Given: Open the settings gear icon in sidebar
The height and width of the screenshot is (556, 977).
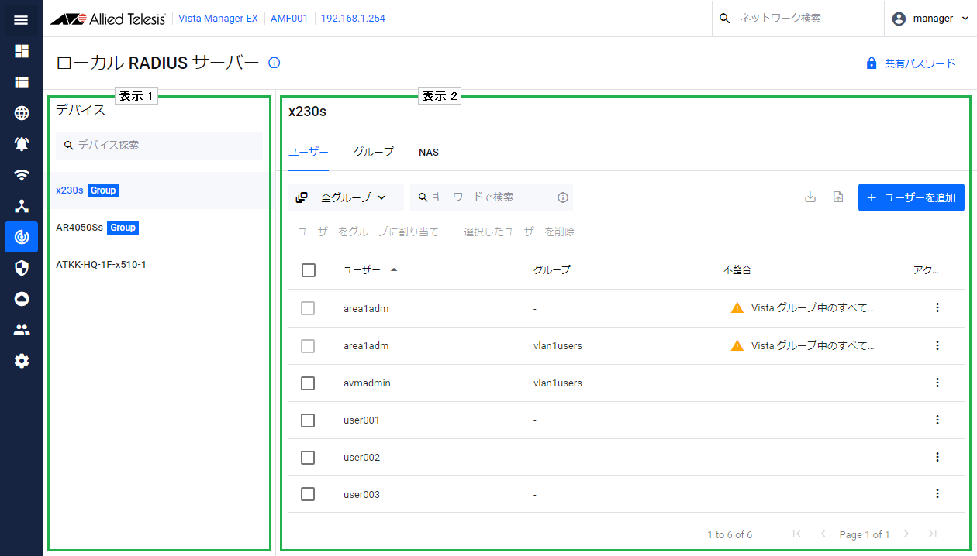Looking at the screenshot, I should tap(22, 361).
